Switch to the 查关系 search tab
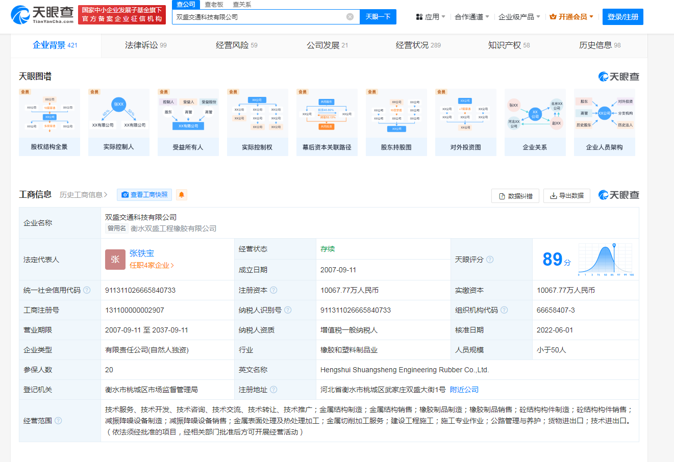 click(241, 5)
